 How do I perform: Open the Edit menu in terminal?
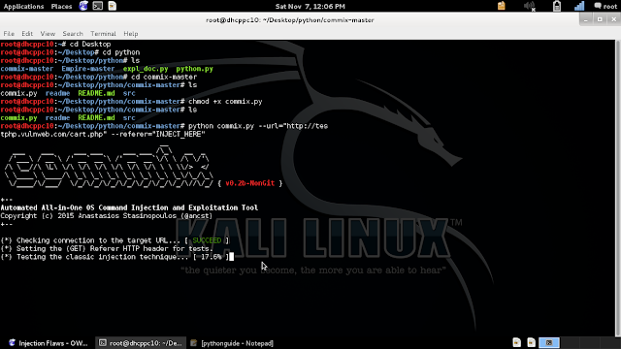point(27,34)
